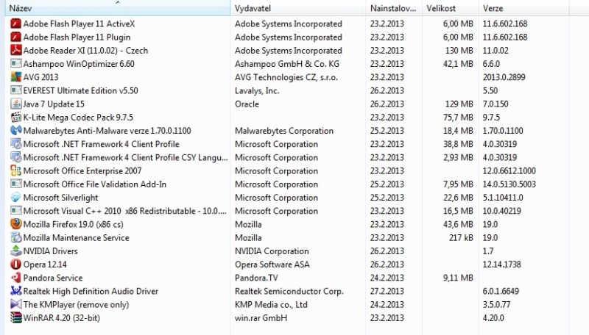Select Realtek High Definition Audio Driver
The image size is (589, 335).
click(x=91, y=292)
